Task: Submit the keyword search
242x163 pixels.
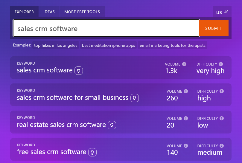Action: point(214,28)
